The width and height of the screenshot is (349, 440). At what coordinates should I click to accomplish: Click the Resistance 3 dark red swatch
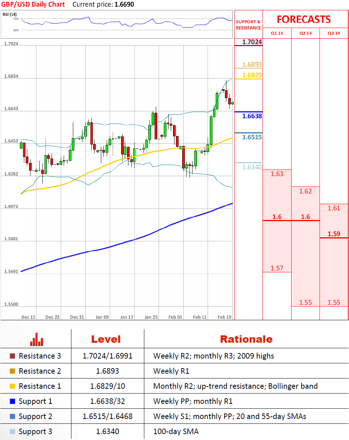click(12, 356)
